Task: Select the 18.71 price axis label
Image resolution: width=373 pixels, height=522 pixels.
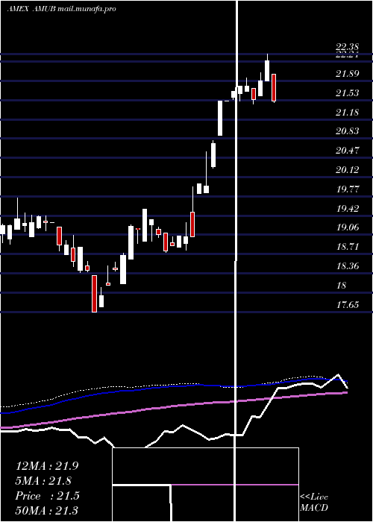Action: (347, 247)
